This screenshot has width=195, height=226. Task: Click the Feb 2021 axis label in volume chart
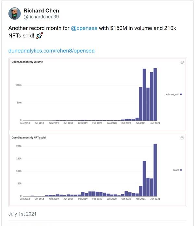click(x=140, y=123)
